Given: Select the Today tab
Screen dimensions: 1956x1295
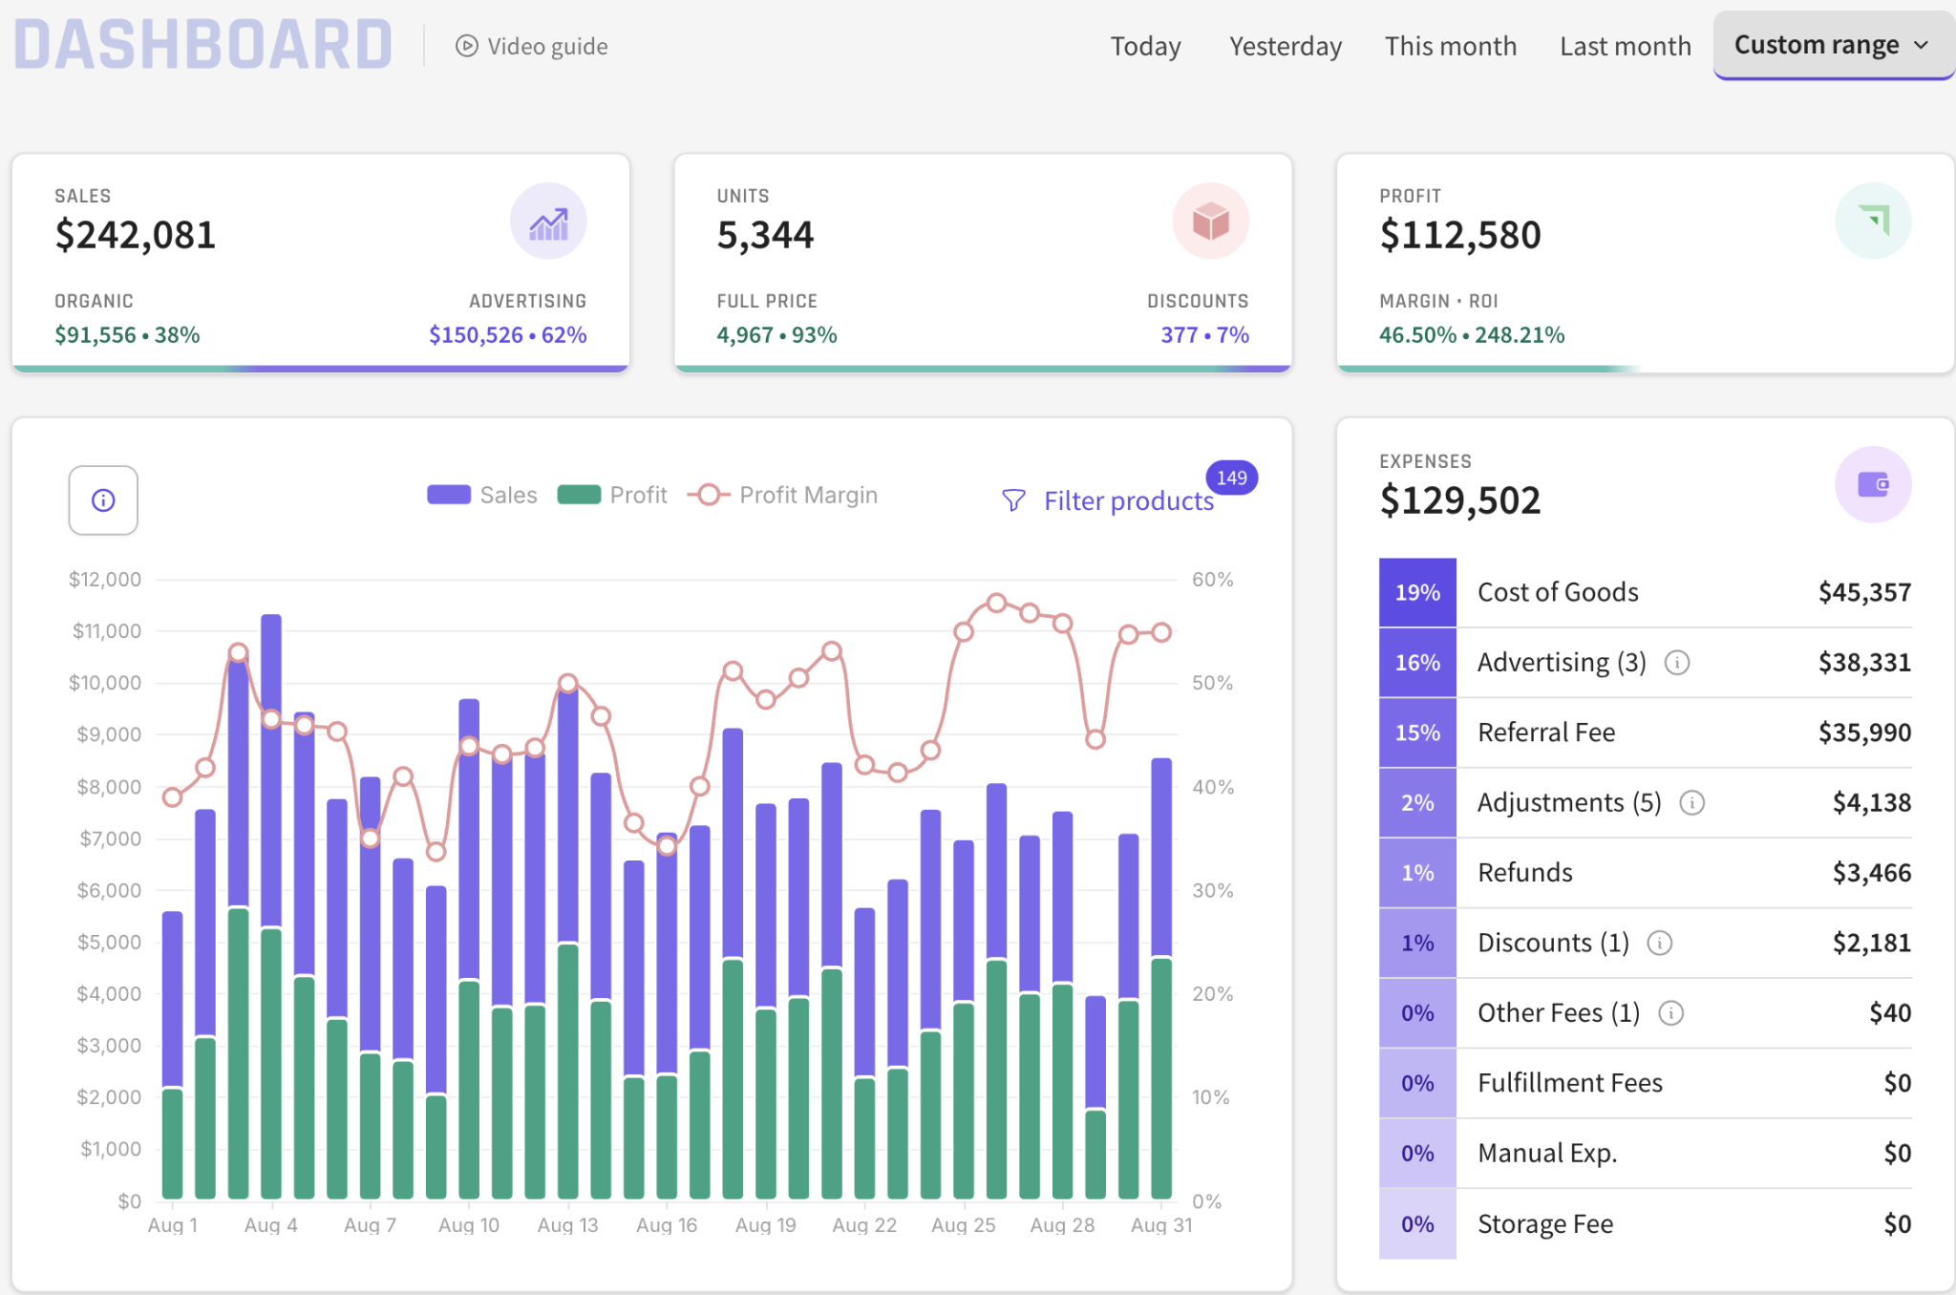Looking at the screenshot, I should coord(1145,46).
